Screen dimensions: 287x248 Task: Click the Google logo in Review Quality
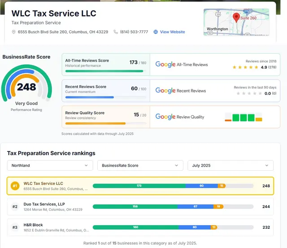(x=165, y=117)
